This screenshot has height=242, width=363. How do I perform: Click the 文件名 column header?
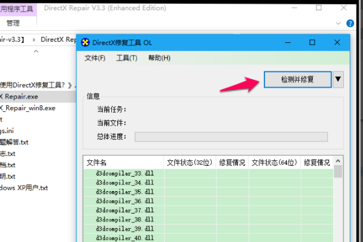coord(123,163)
